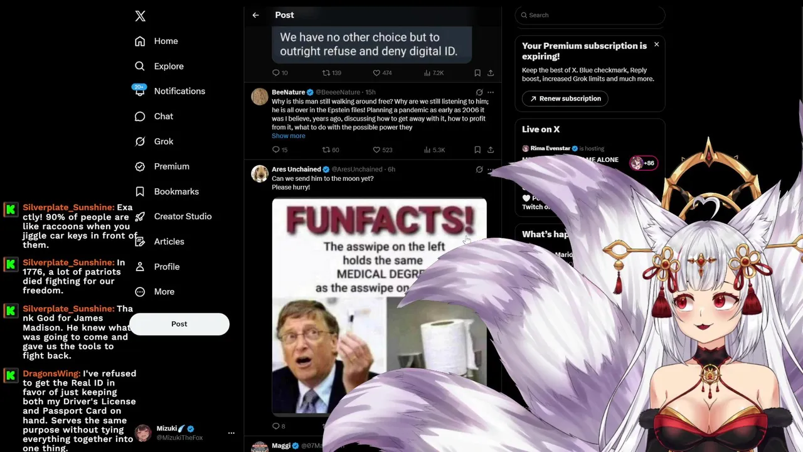803x452 pixels.
Task: Repost the BeeNature post
Action: coord(326,150)
